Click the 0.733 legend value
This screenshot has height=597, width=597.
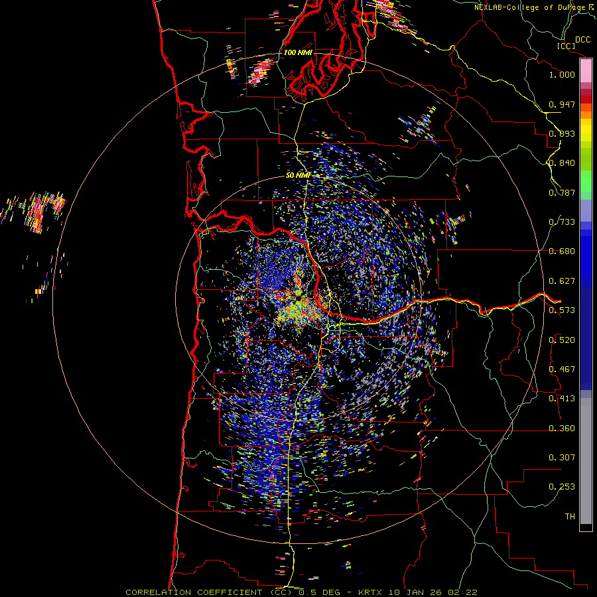click(x=562, y=222)
